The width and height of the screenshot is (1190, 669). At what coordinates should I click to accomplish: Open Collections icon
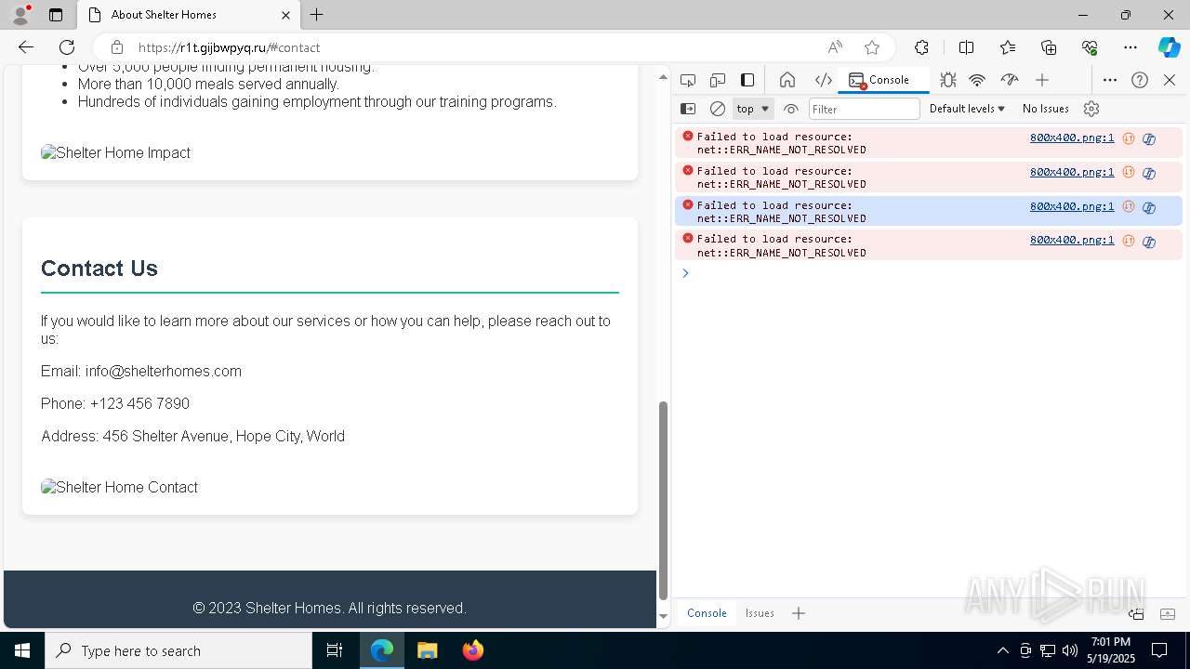tap(1049, 47)
